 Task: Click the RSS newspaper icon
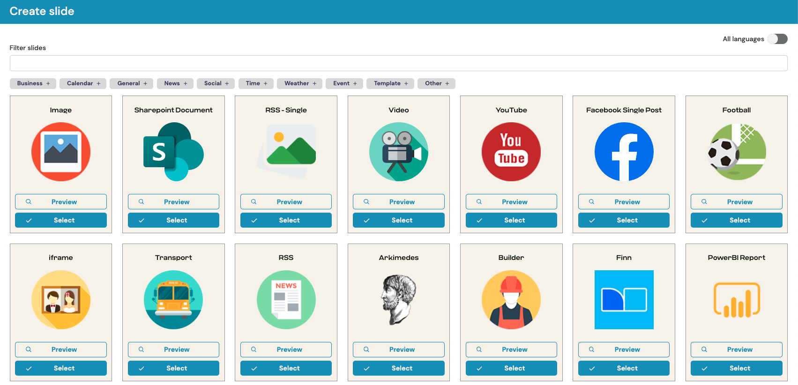(x=286, y=300)
